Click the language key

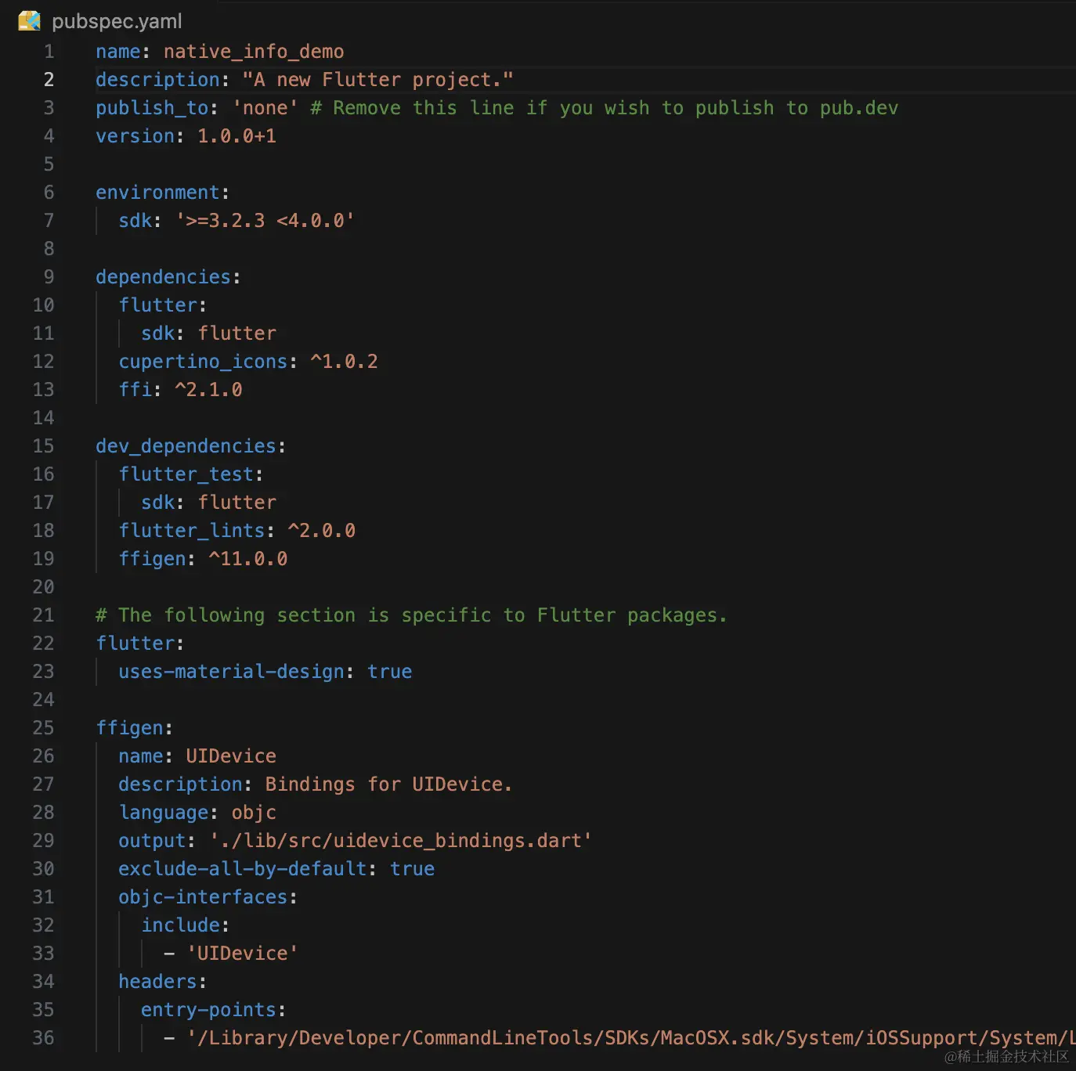(x=163, y=813)
